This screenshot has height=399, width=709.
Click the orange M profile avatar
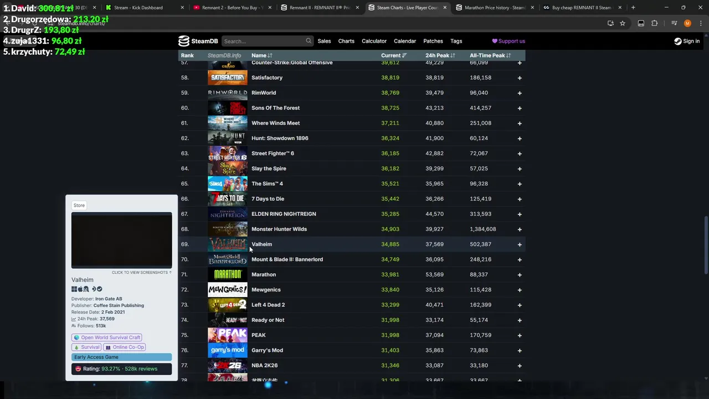click(x=687, y=23)
